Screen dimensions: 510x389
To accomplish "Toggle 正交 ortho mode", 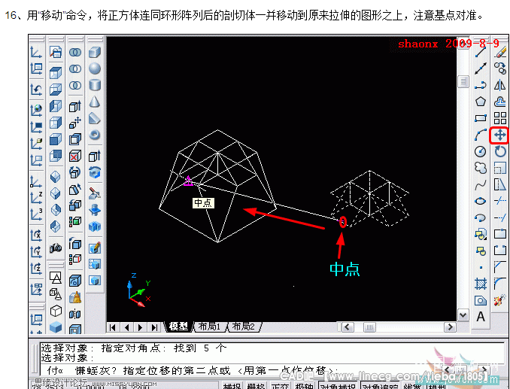I will [x=280, y=386].
